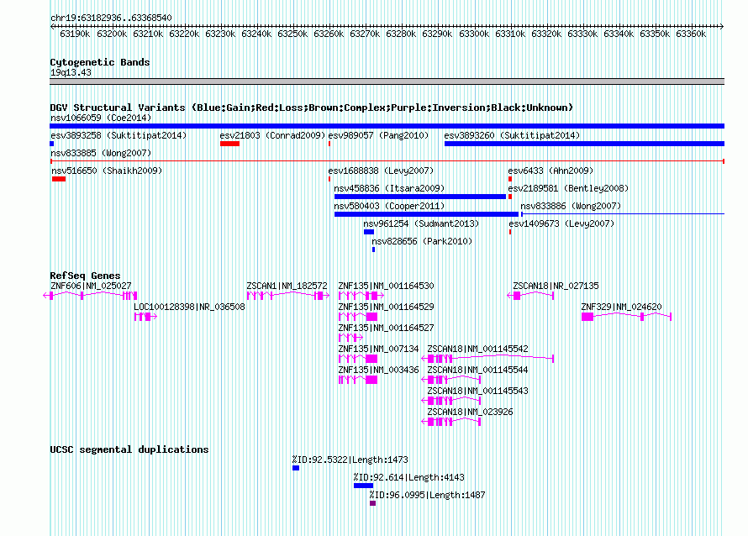Click the nsv580403 (Cooper2011) blue bar
Image resolution: width=748 pixels, height=536 pixels.
[426, 214]
